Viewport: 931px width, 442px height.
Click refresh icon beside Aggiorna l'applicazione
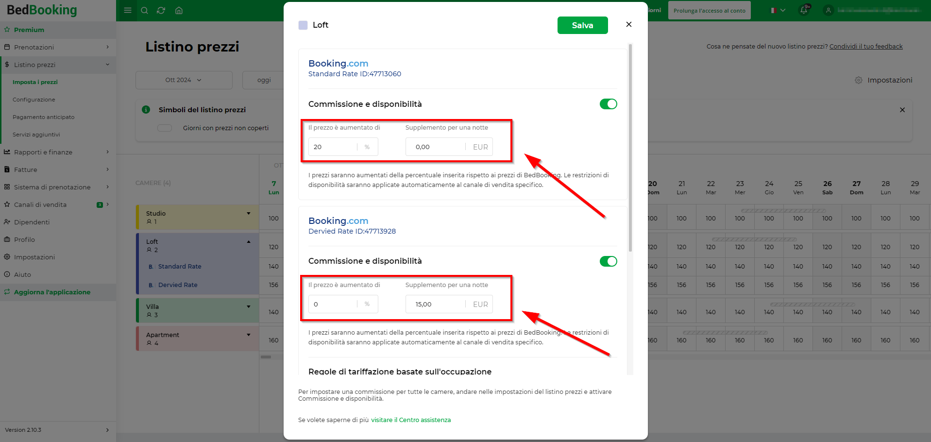coord(7,292)
